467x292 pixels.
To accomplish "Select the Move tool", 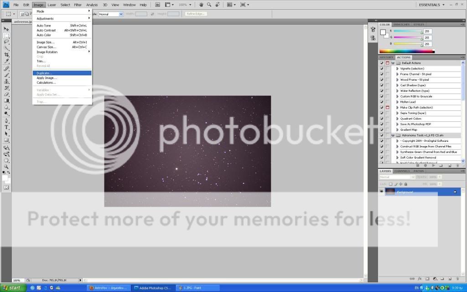I will coord(6,29).
